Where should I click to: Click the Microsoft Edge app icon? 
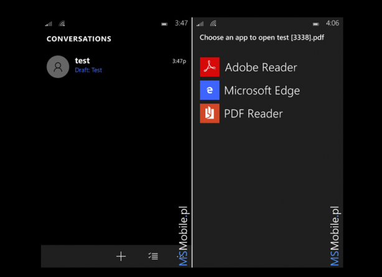[x=210, y=90]
